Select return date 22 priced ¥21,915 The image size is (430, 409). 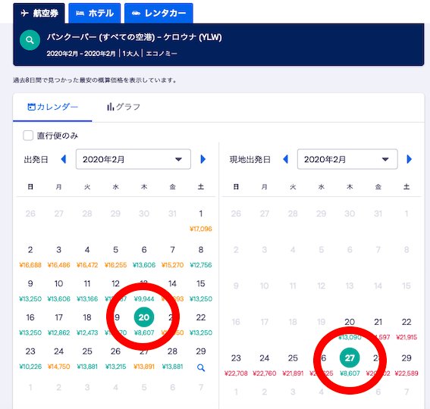pyautogui.click(x=406, y=329)
